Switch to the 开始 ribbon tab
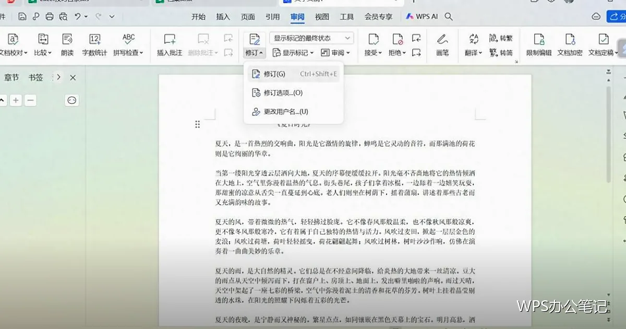This screenshot has width=626, height=329. (199, 17)
